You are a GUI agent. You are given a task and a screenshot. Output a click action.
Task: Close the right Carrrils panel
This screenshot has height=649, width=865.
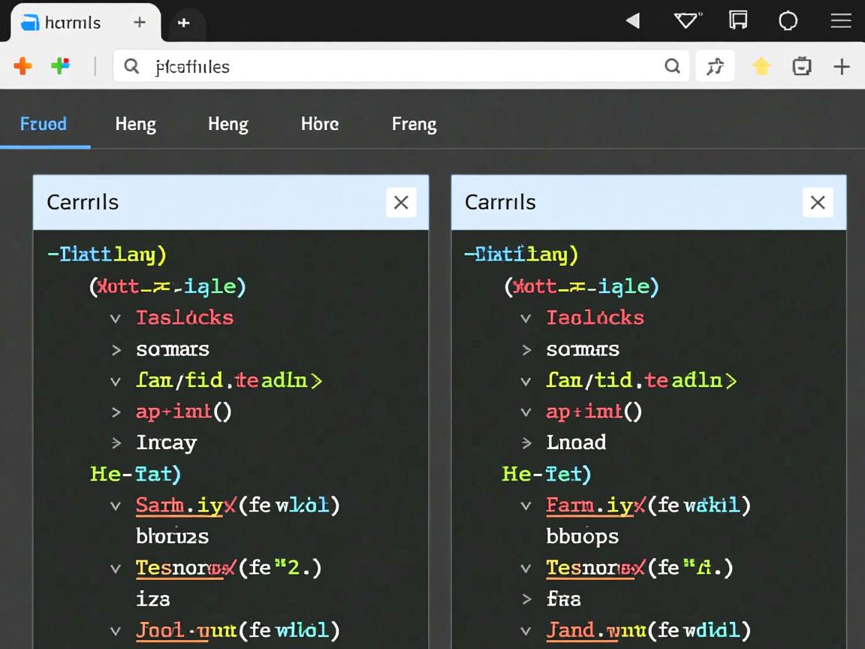[x=818, y=202]
